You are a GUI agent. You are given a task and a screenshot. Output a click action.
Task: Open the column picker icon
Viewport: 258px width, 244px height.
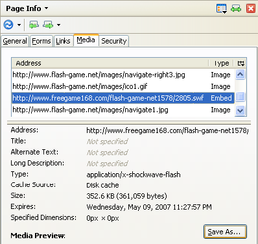pyautogui.click(x=240, y=63)
